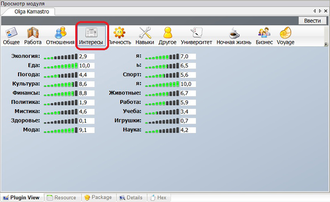Open the Навыки tools icon
This screenshot has height=202, width=330.
[x=145, y=36]
